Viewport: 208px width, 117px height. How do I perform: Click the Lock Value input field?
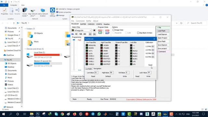pos(149,73)
